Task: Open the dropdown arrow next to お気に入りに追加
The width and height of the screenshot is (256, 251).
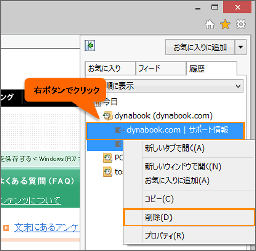Action: click(x=241, y=47)
